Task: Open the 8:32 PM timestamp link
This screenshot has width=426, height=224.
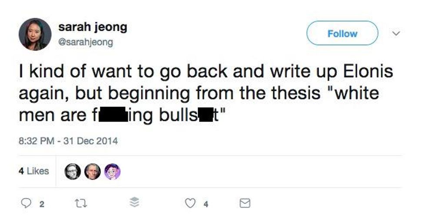Action: [36, 141]
